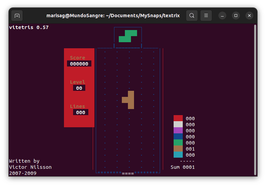This screenshot has height=186, width=266.
Task: Click the Score label
Action: [77, 58]
